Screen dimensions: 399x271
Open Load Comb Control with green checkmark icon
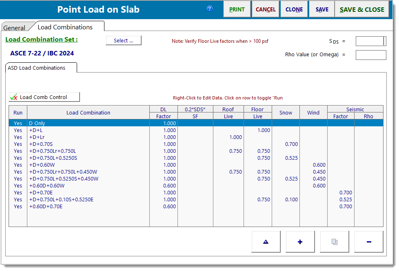point(44,97)
